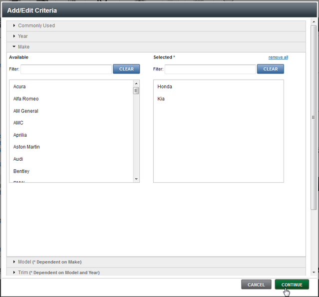
Task: Click the Continue button
Action: [292, 285]
